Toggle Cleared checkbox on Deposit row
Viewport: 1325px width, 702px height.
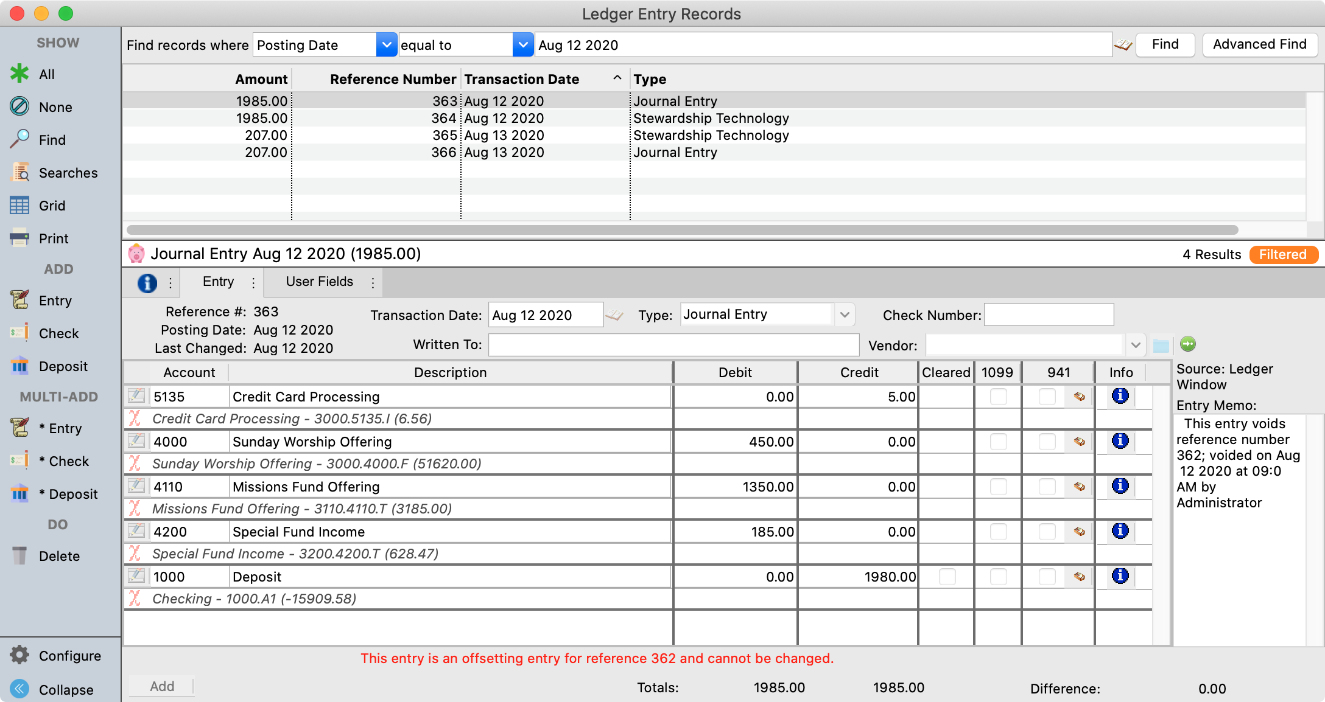coord(947,577)
